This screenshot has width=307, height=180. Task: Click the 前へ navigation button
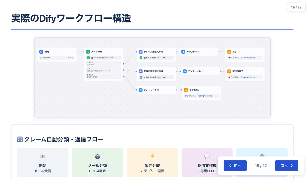coord(235,165)
